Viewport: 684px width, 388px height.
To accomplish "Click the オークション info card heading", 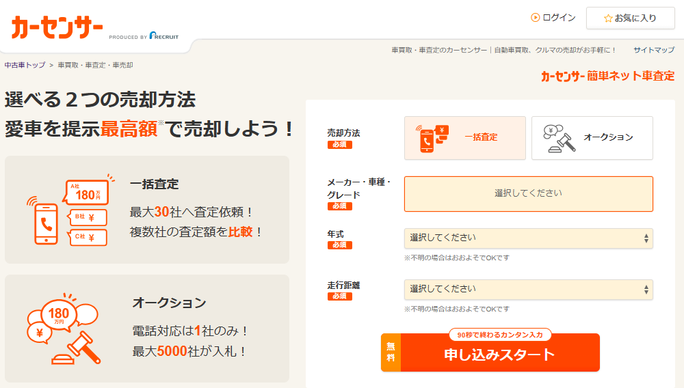I will (169, 303).
